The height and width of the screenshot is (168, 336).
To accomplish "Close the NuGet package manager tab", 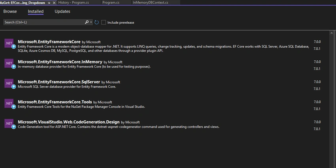I will click(x=54, y=3).
